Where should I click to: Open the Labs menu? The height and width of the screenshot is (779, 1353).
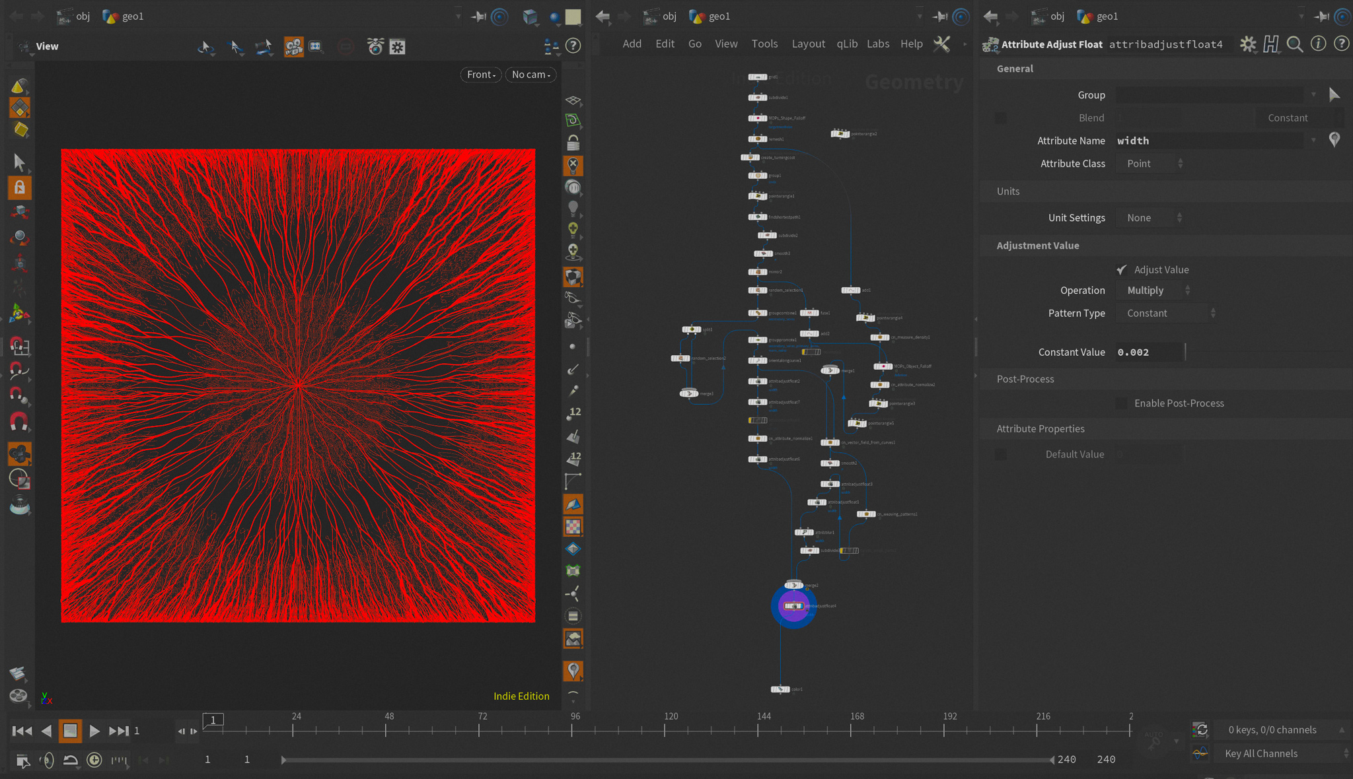[x=877, y=44]
